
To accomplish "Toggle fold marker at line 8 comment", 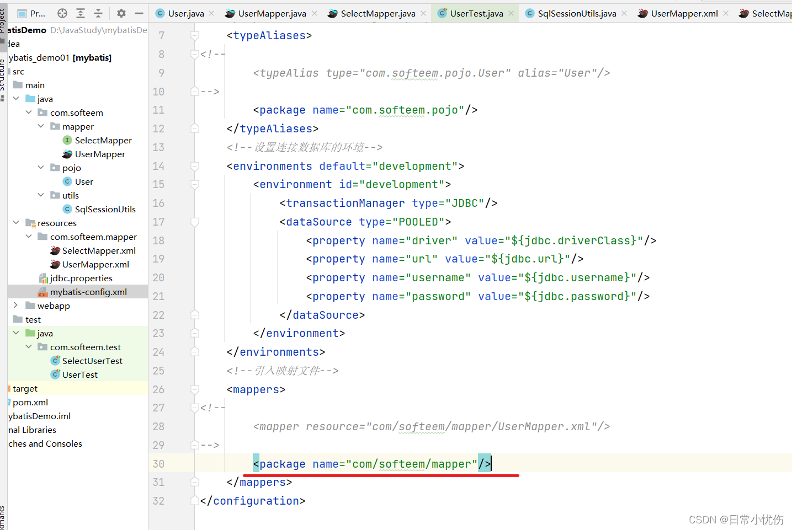I will tap(194, 54).
